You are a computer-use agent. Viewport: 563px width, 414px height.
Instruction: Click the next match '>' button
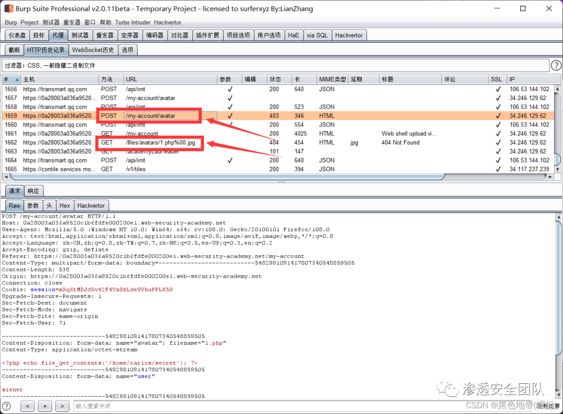[x=62, y=406]
